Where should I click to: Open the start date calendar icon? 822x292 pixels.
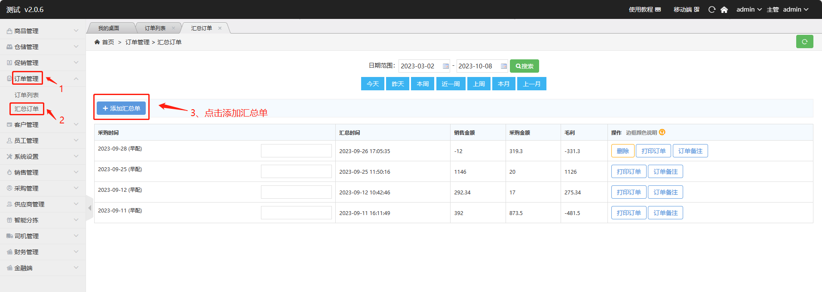(x=446, y=66)
